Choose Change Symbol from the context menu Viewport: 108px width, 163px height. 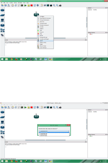(x=45, y=23)
